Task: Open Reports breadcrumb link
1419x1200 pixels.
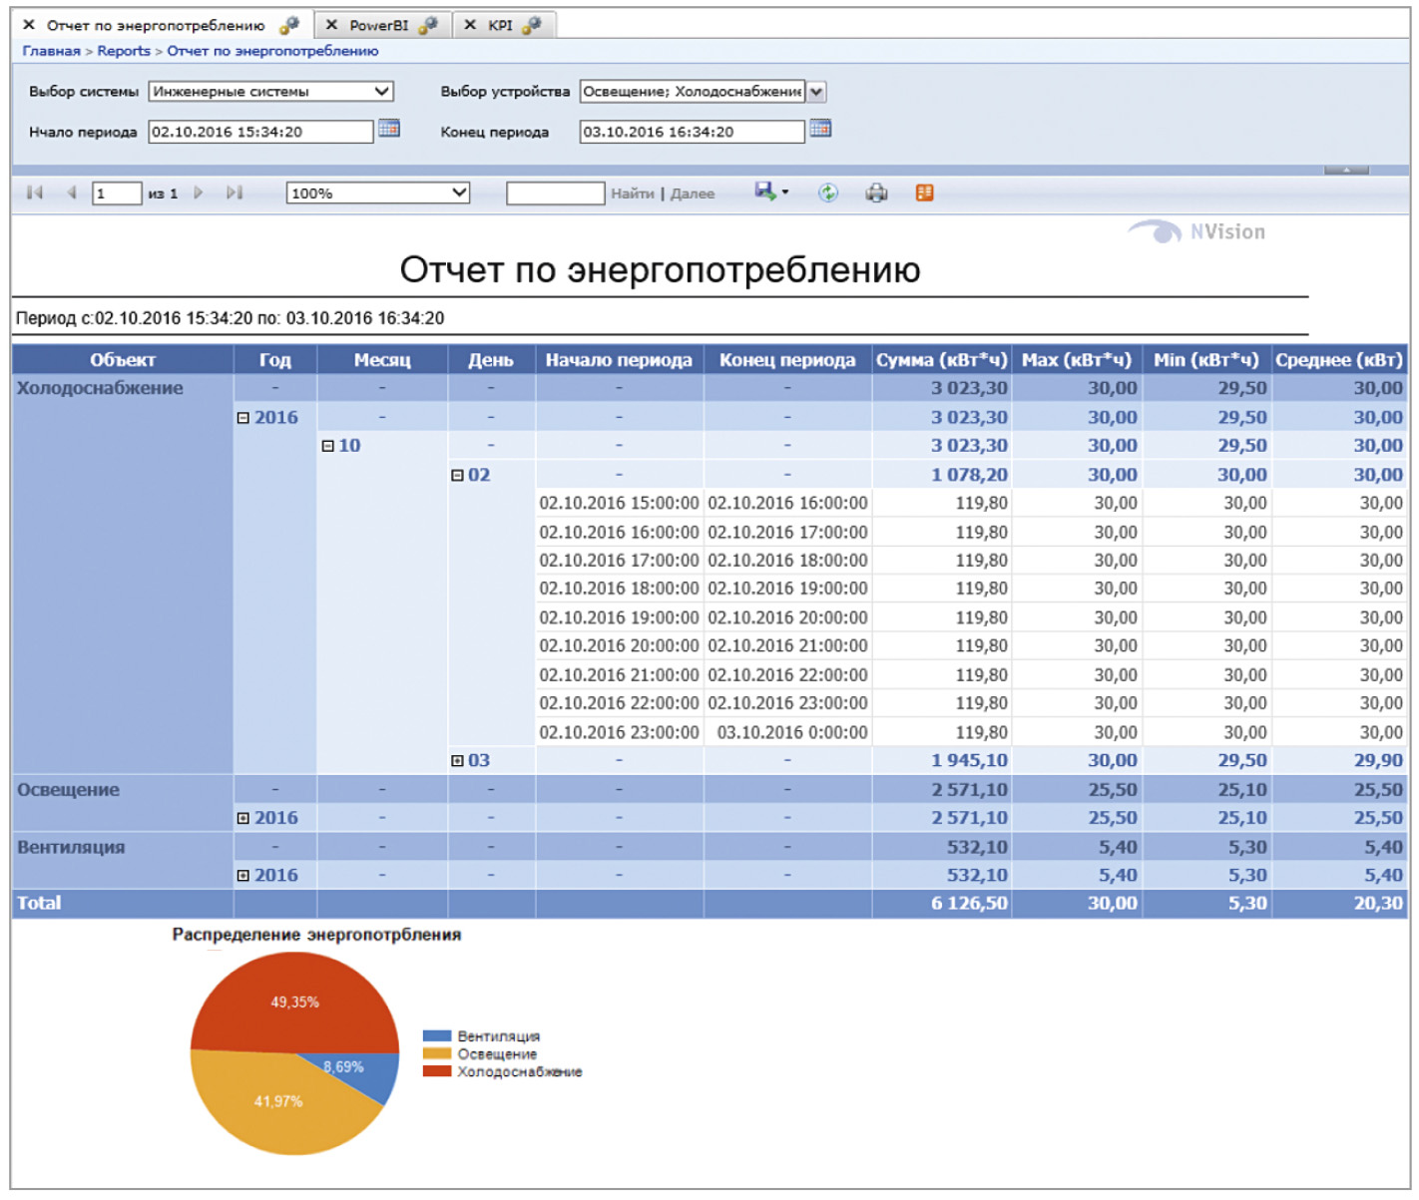Action: coord(124,51)
